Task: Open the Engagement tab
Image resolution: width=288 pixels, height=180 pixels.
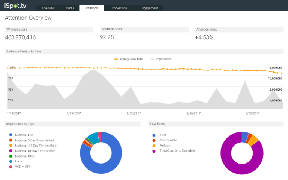Action: (149, 8)
